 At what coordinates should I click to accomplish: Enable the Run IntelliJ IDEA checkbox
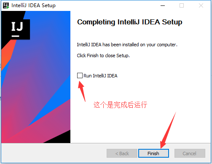80,75
